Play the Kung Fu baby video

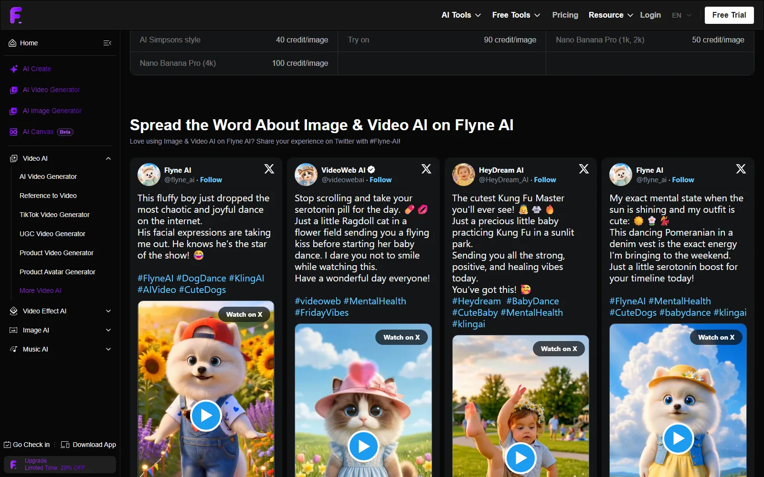520,458
